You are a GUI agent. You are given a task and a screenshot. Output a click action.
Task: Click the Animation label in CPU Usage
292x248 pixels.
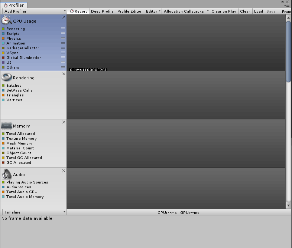pyautogui.click(x=16, y=43)
